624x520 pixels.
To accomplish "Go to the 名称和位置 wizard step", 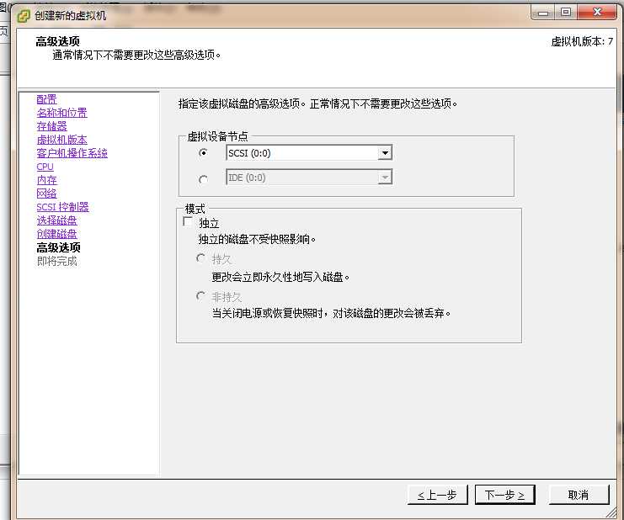I will [x=61, y=113].
